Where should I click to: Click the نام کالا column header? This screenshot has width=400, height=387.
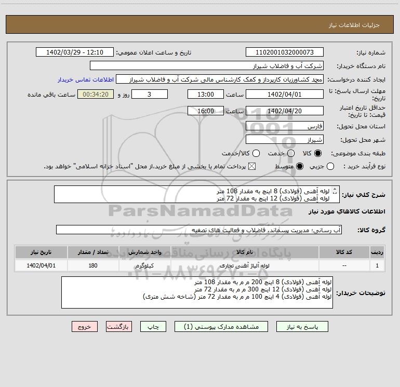coord(244,252)
